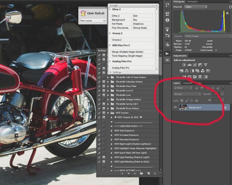Refresh the histogram with the circular arrow

click(230, 7)
